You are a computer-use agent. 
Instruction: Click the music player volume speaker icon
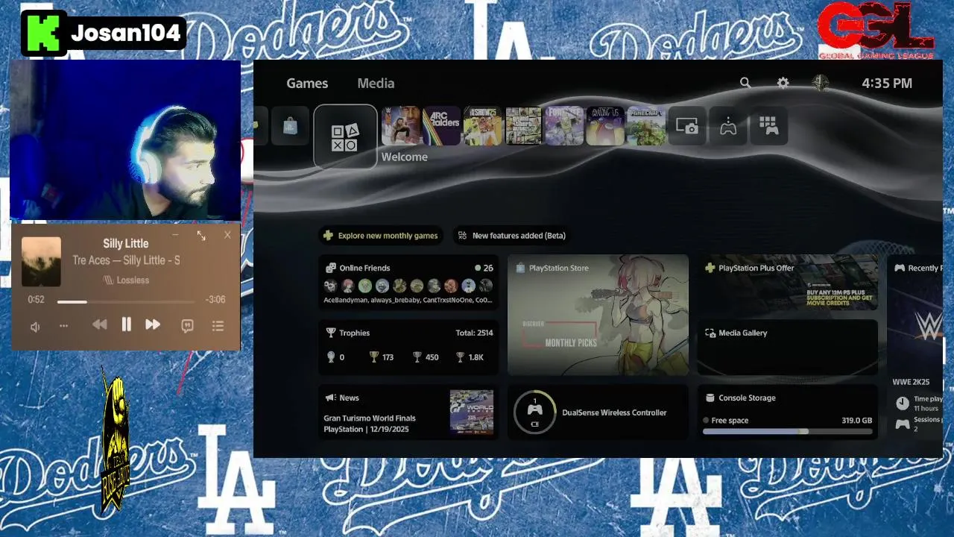34,327
